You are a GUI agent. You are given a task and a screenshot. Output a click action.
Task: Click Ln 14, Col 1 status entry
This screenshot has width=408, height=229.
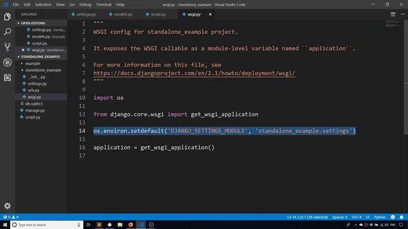pyautogui.click(x=307, y=217)
